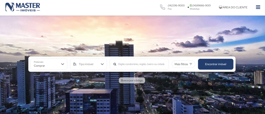This screenshot has height=114, width=265.
Task: Open ÁREA DO CLIENTE
Action: pyautogui.click(x=235, y=7)
